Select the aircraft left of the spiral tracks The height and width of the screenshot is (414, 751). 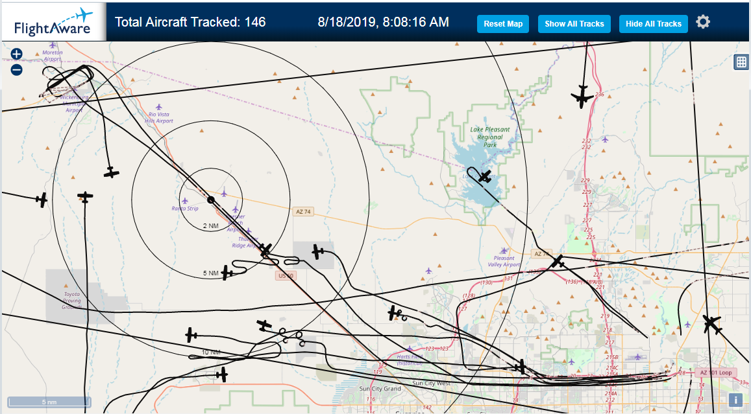coord(264,325)
